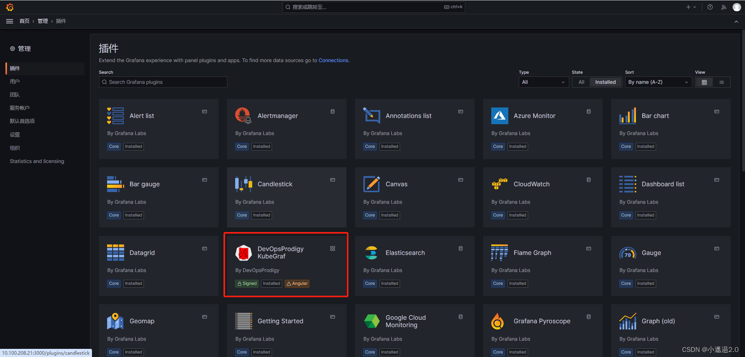Collapse the top bar with the chevron
Screen dimensions: 745x357
[736, 22]
